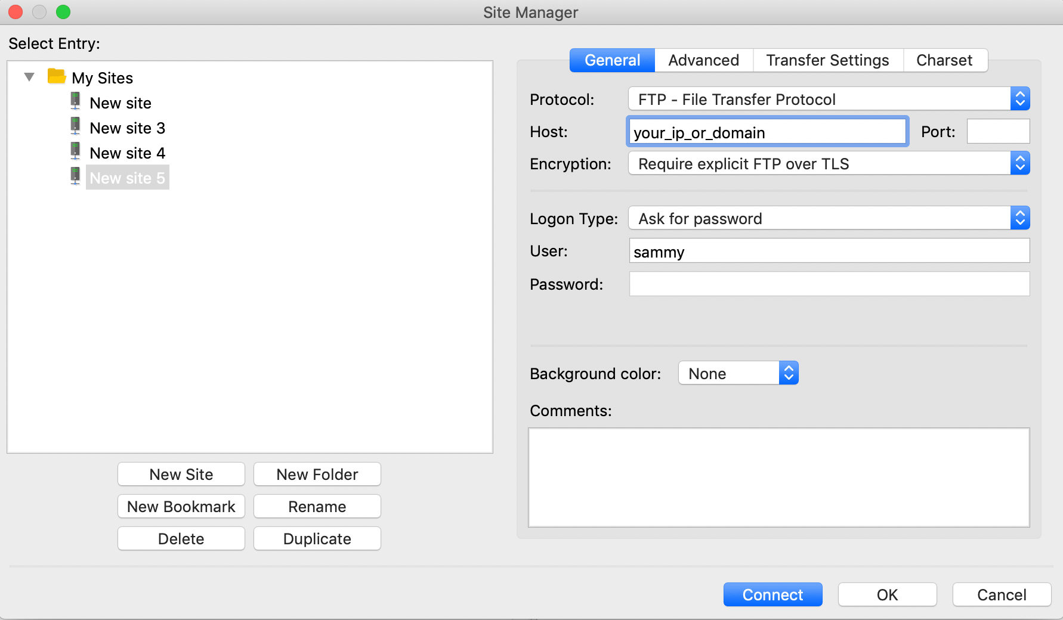Click the My Sites folder icon
Screen dimensions: 1063x620
57,77
